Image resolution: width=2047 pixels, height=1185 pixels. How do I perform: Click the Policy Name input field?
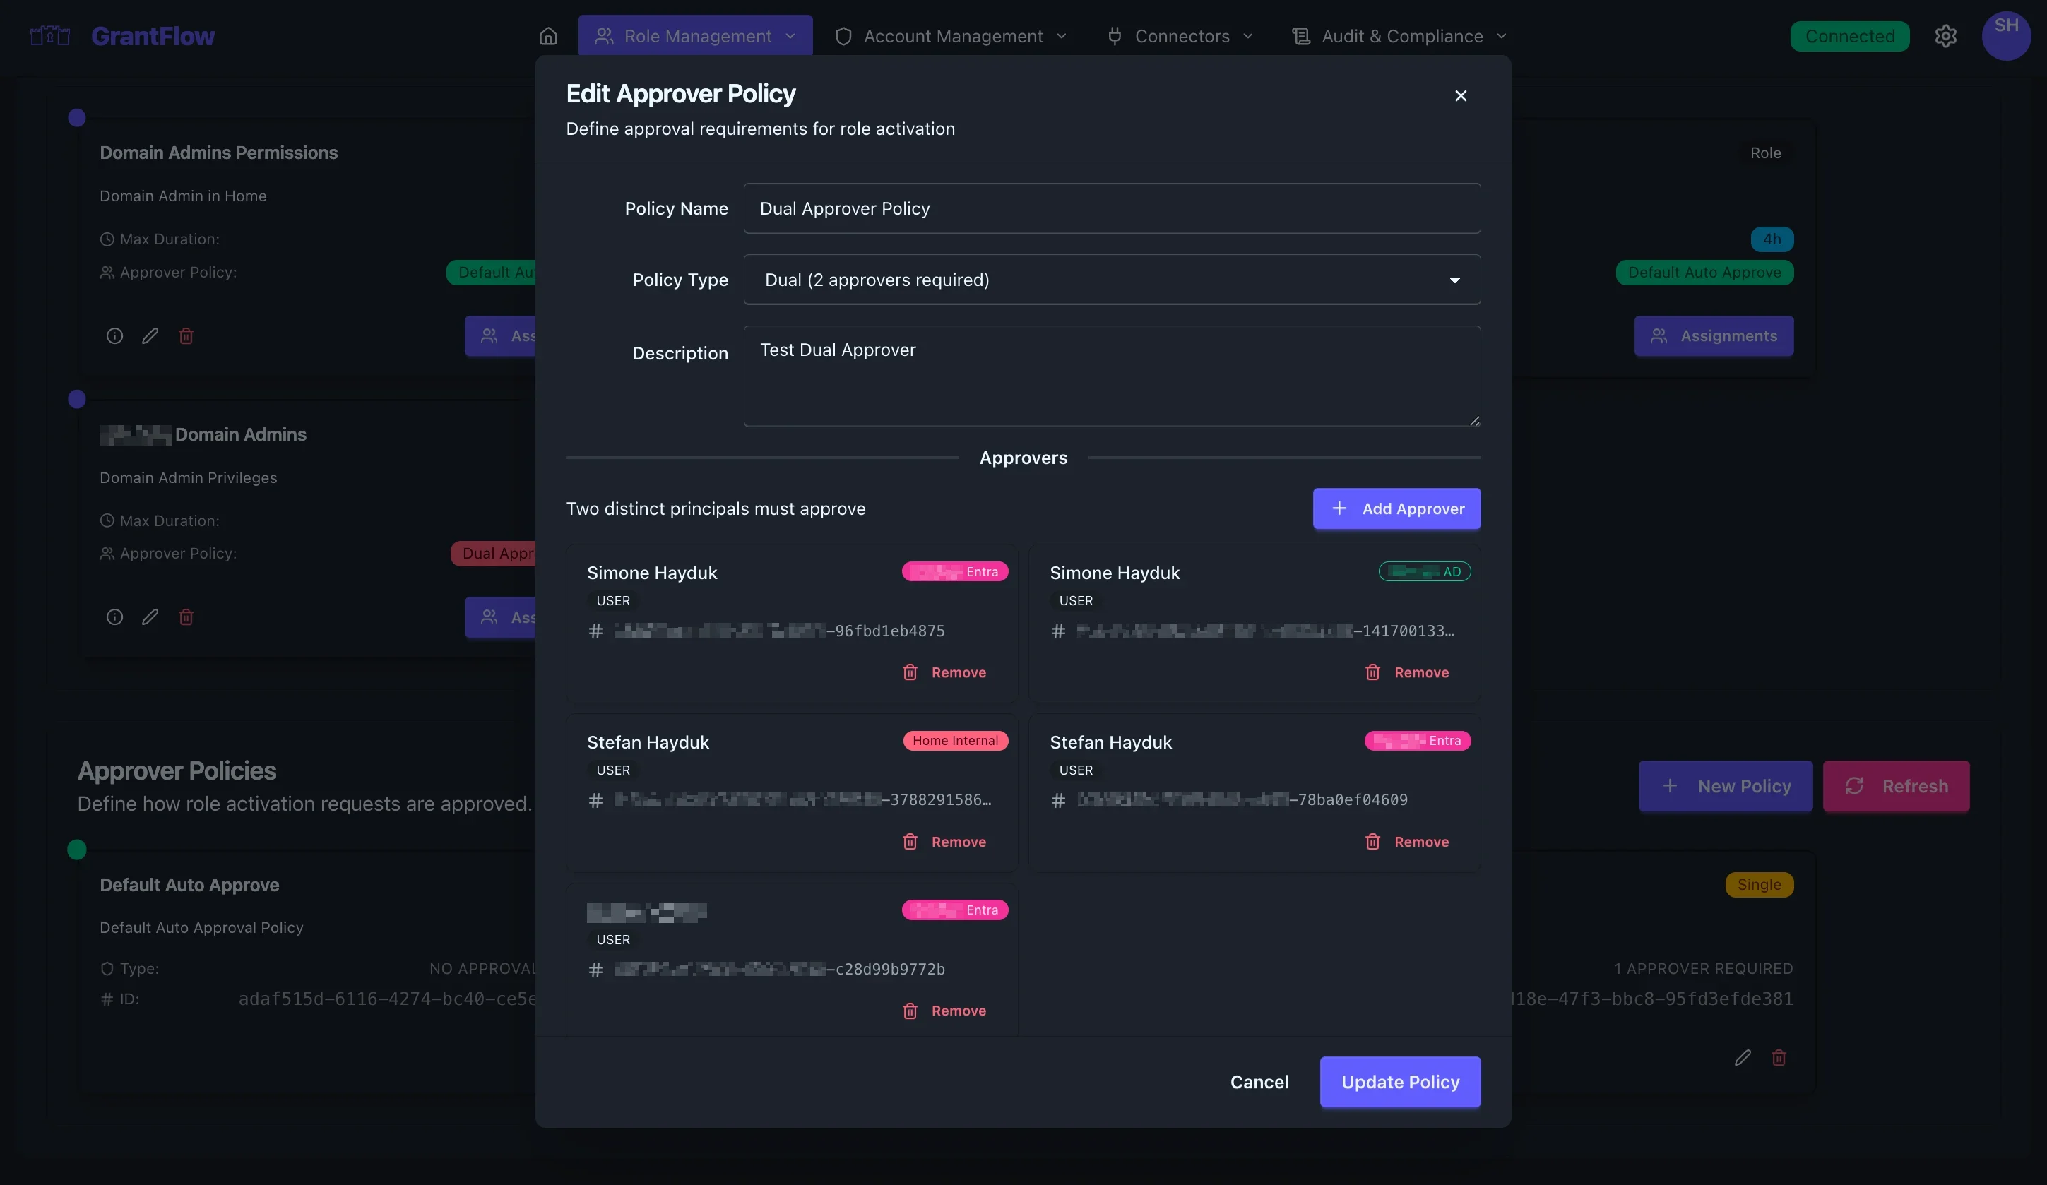point(1111,209)
